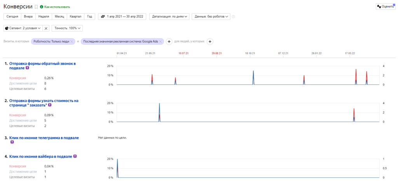Image resolution: width=398 pixels, height=187 pixels.
Task: Click the Конверсия 0,26 % value of goal 1
Action: click(x=49, y=78)
